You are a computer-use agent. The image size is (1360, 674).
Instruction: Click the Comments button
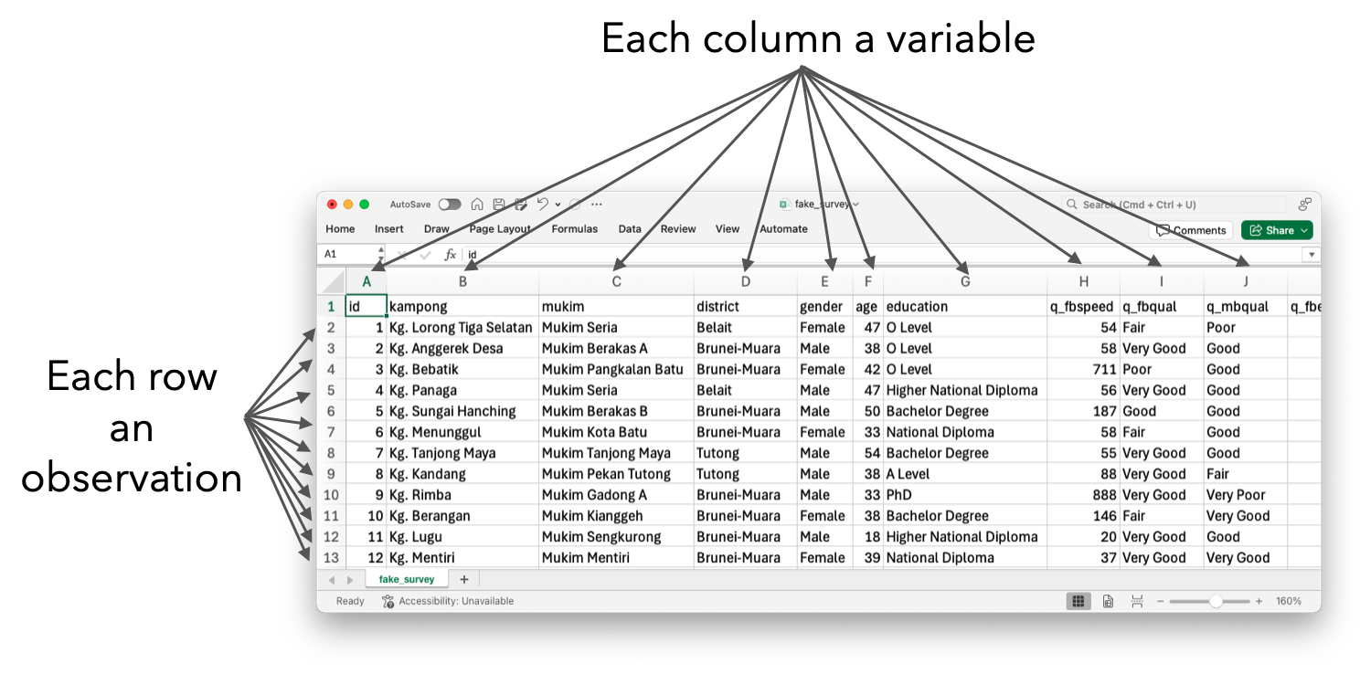pos(1191,230)
